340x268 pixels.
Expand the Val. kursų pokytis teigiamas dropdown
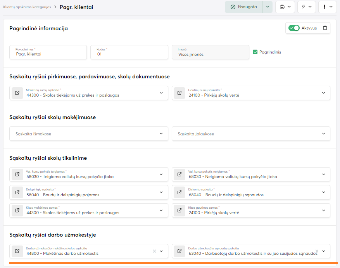[161, 175]
